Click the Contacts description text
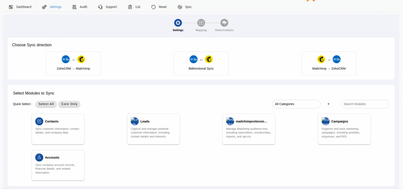 (57, 131)
